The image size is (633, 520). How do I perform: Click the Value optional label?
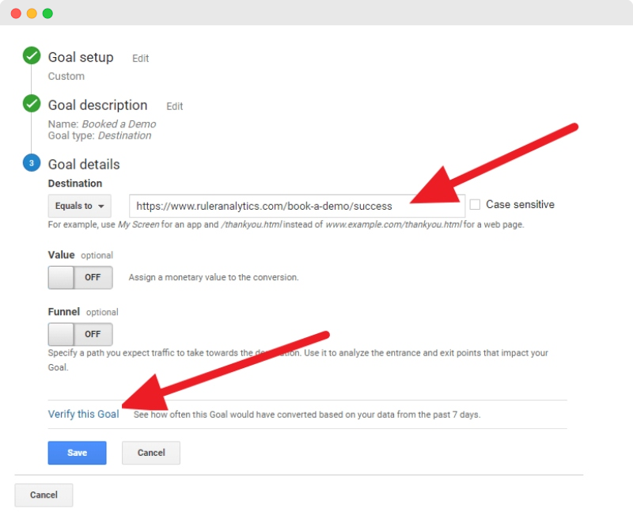(81, 255)
